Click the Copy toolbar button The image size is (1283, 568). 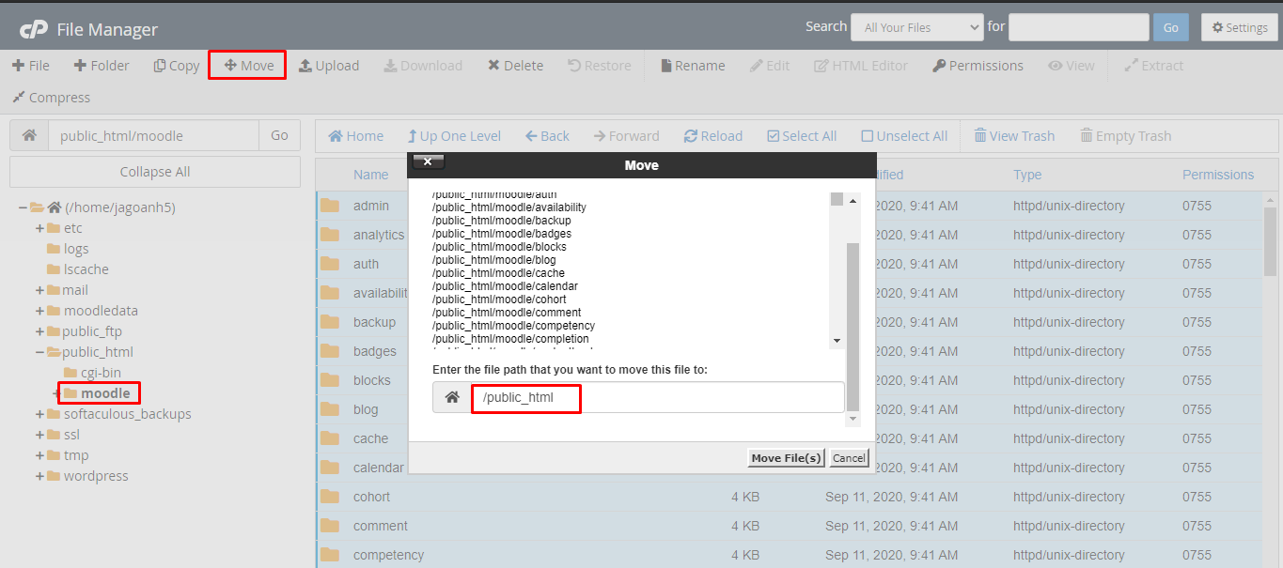177,66
